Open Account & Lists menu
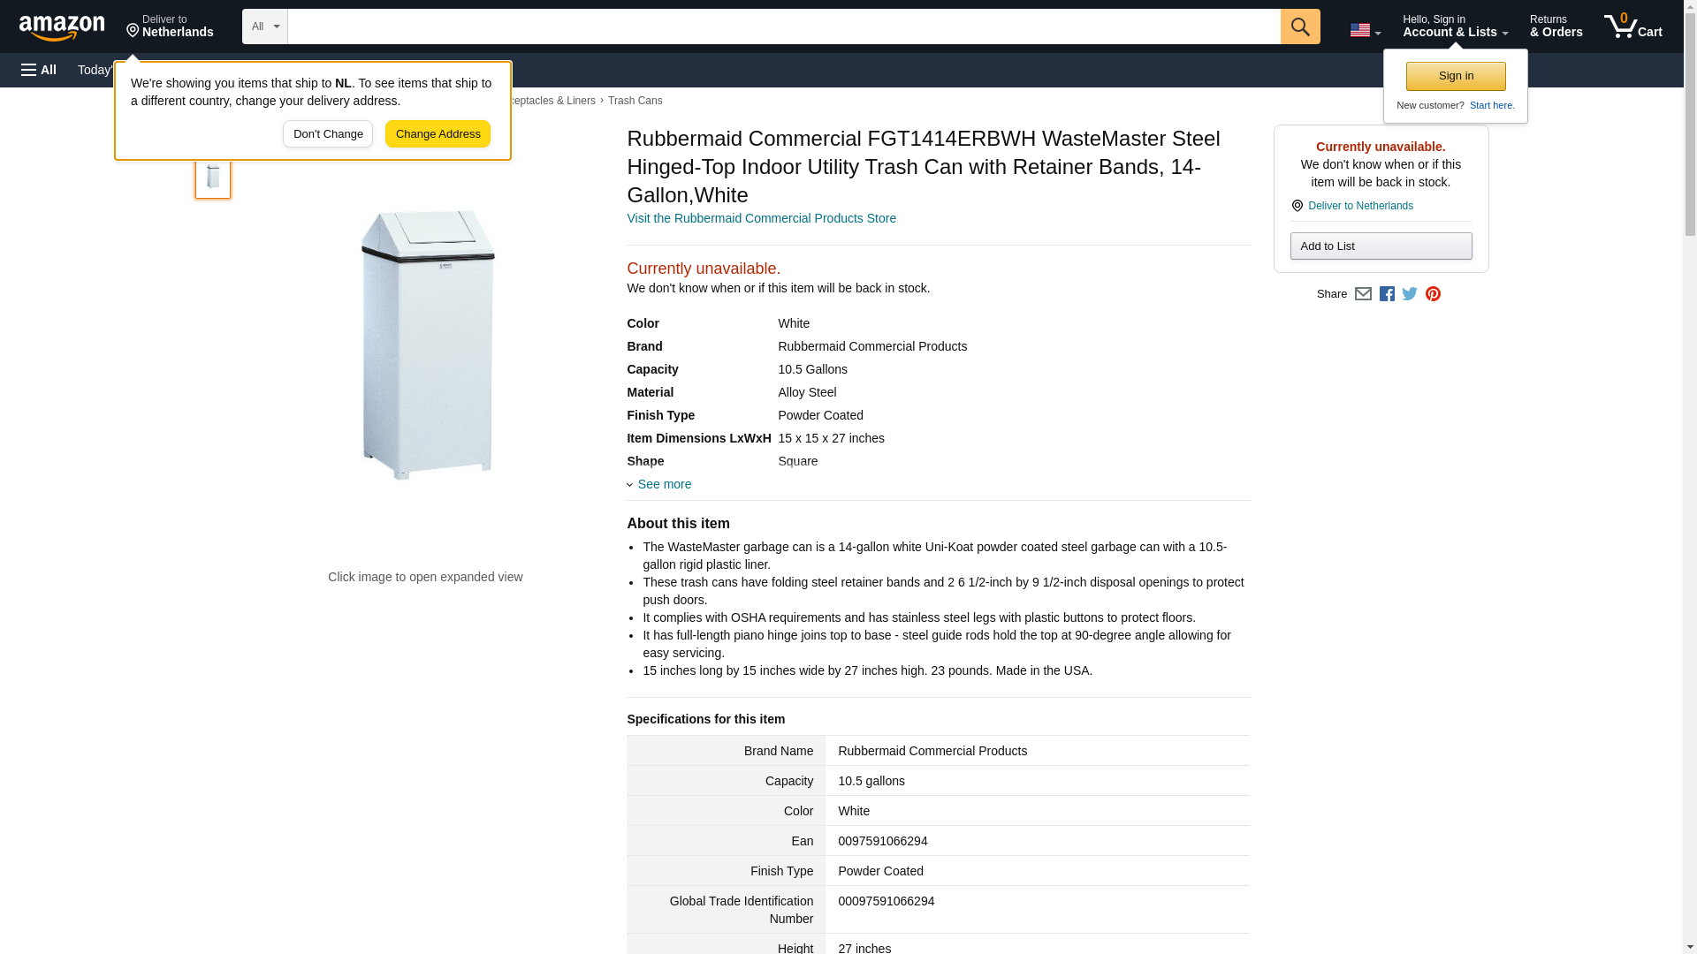The height and width of the screenshot is (954, 1697). [x=1454, y=26]
